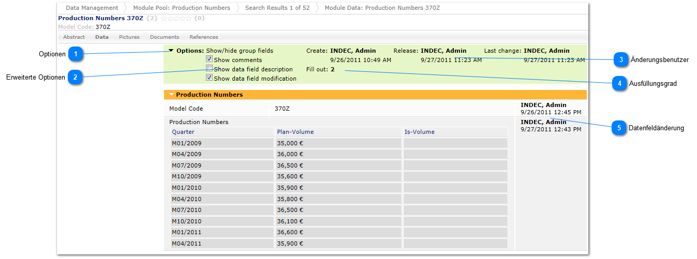Click the Show/hide group fields label
697x259 pixels.
(240, 51)
